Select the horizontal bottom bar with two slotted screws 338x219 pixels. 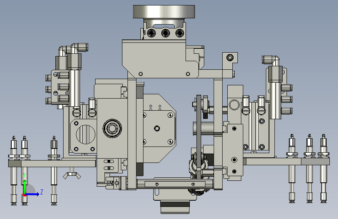click(x=175, y=184)
